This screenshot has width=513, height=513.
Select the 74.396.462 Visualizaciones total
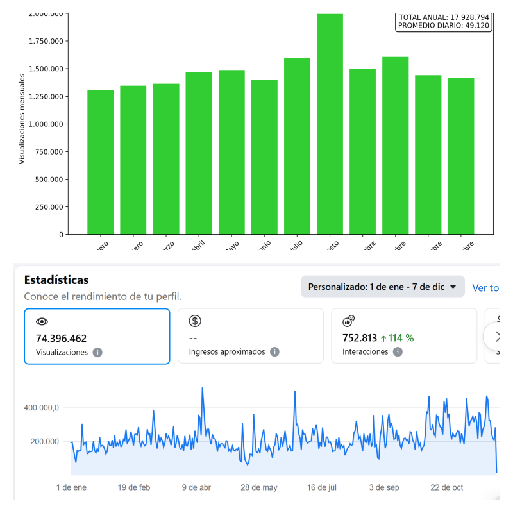point(62,339)
